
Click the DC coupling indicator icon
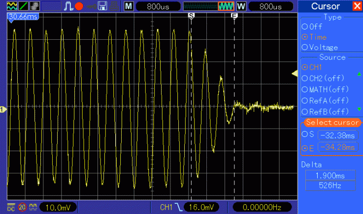[11, 207]
